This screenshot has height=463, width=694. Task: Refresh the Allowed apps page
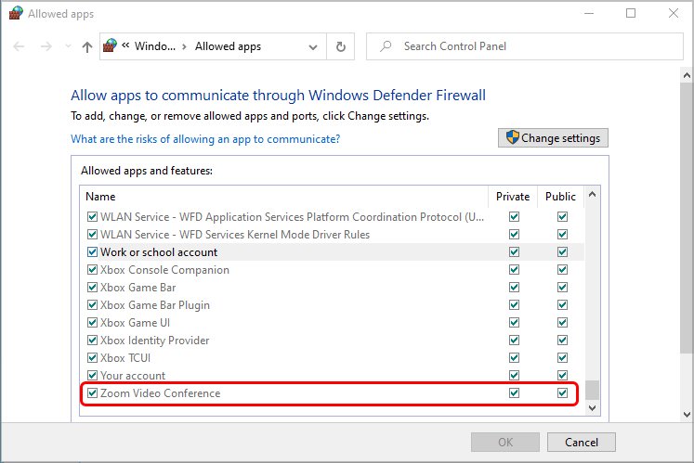coord(340,46)
